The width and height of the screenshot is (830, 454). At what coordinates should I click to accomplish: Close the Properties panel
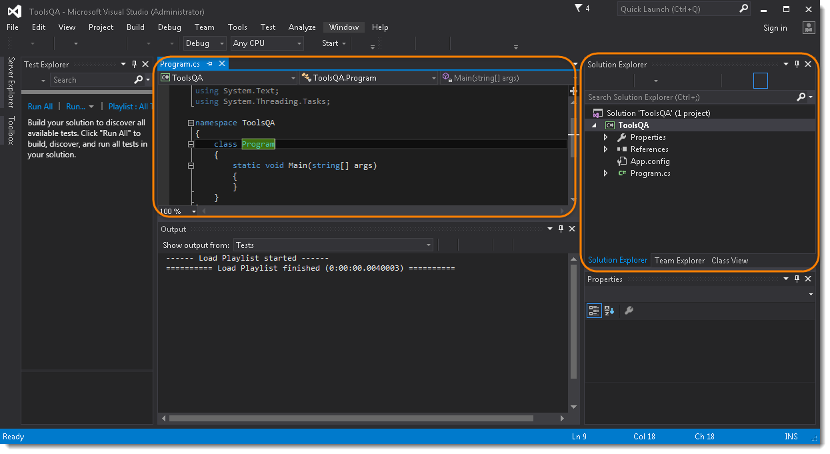(808, 279)
